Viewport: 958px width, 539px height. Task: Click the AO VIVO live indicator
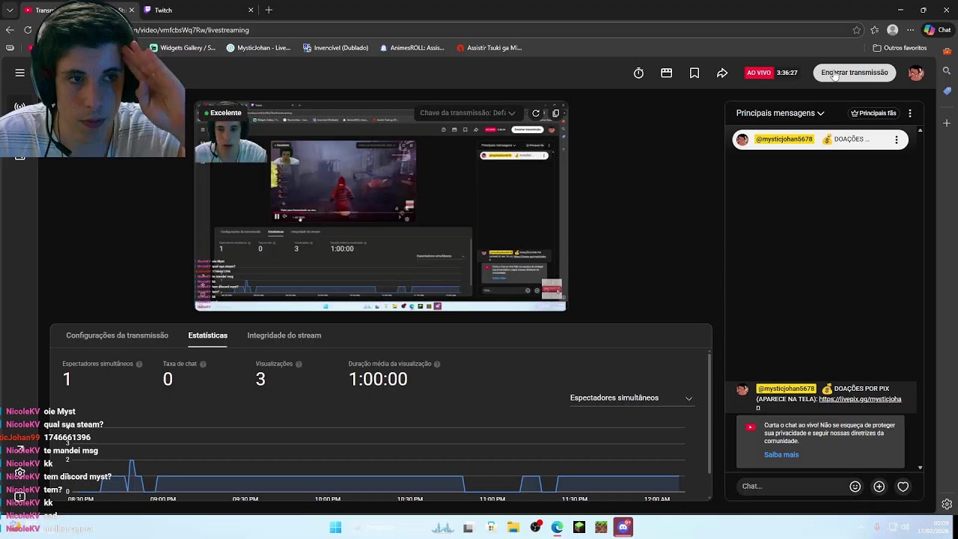(x=759, y=73)
